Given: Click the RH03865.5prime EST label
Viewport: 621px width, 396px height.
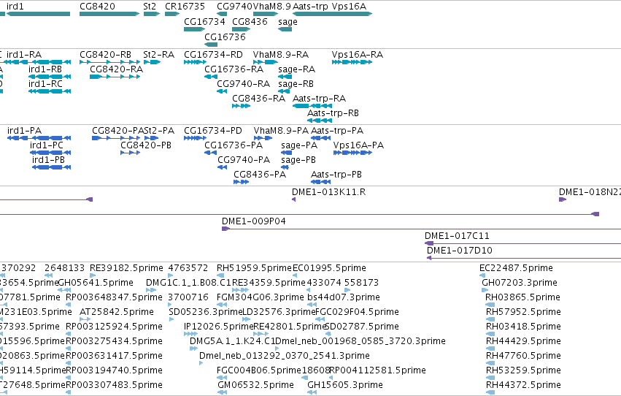Looking at the screenshot, I should tap(522, 297).
